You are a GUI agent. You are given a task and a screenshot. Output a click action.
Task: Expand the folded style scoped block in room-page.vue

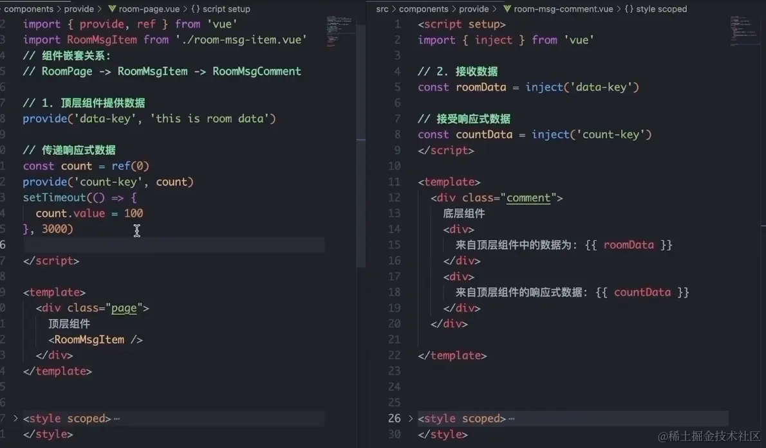coord(15,418)
